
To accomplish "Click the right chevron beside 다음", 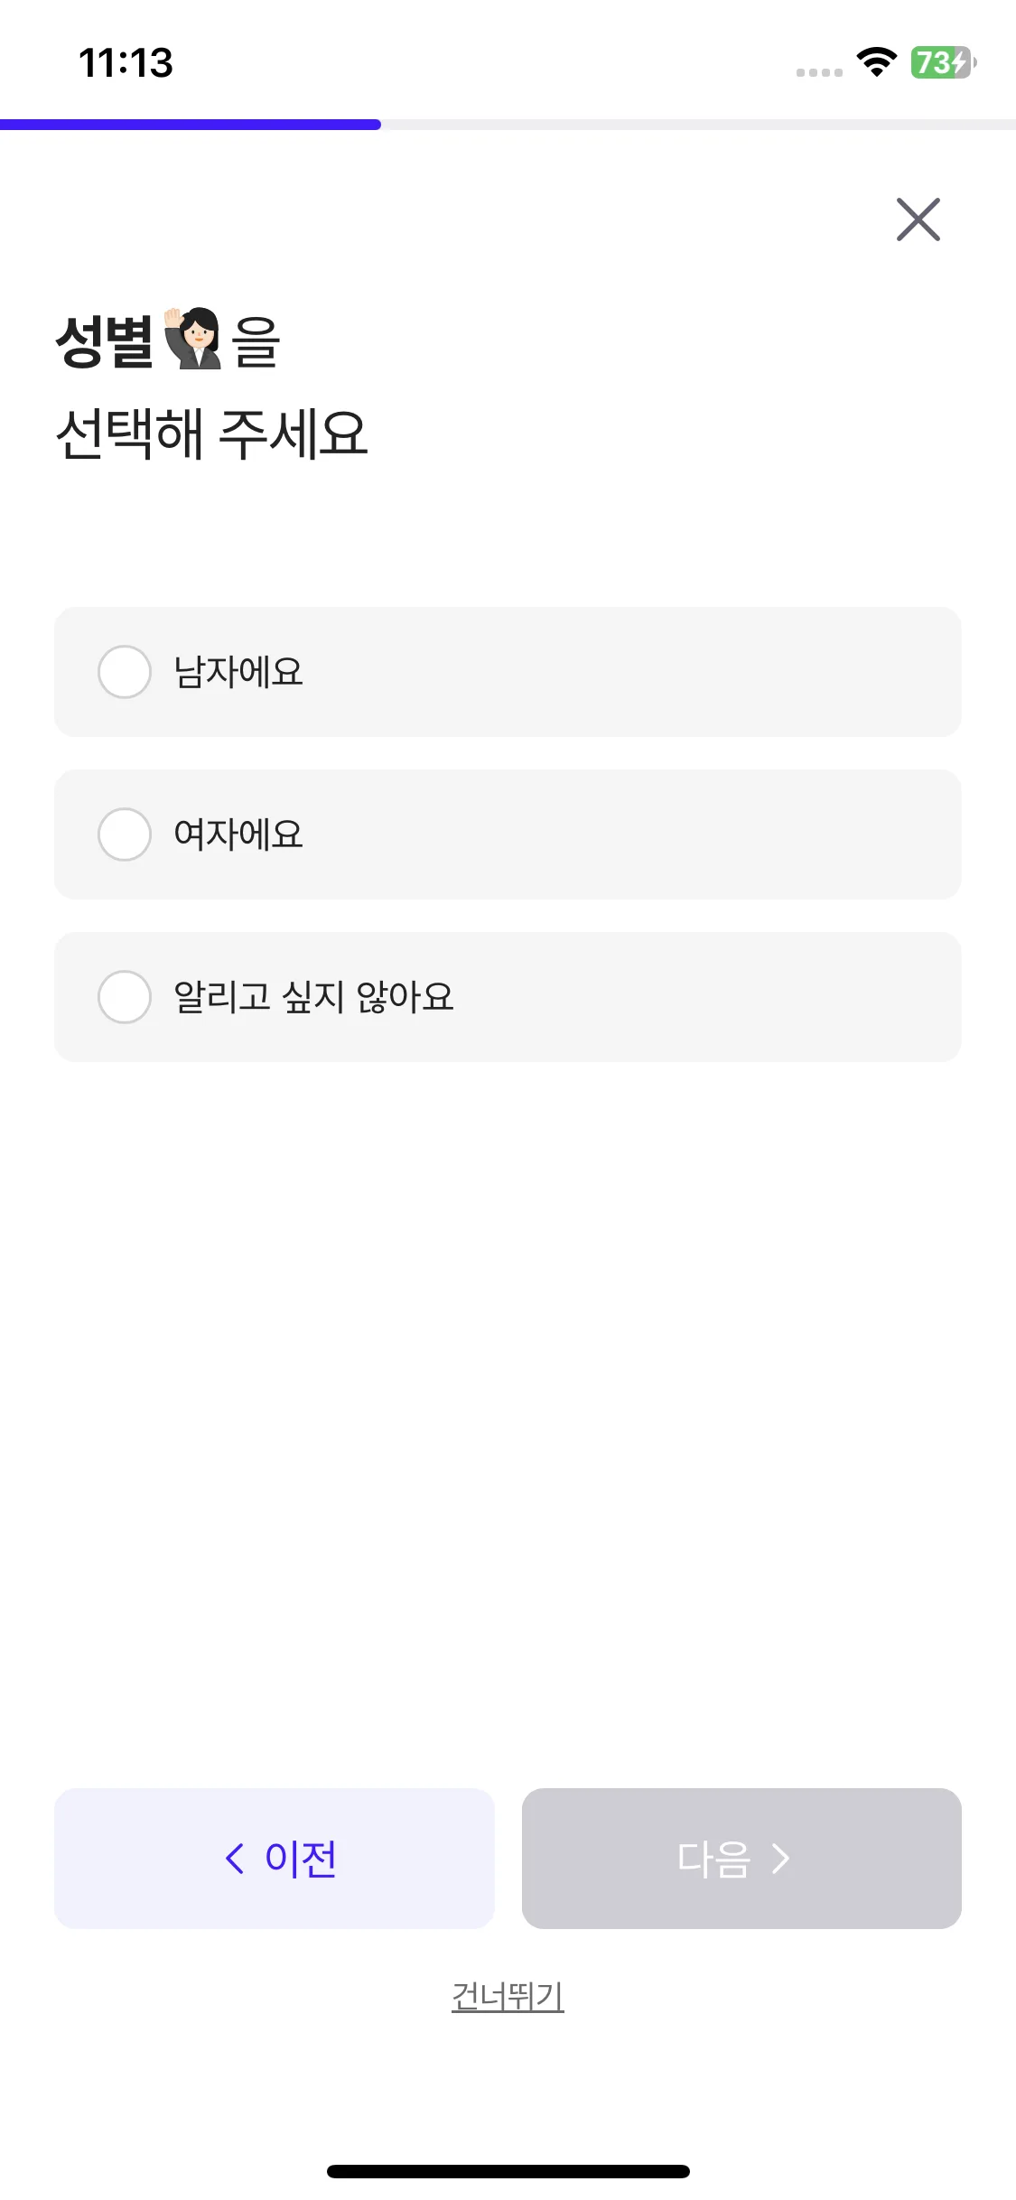I will [781, 1859].
